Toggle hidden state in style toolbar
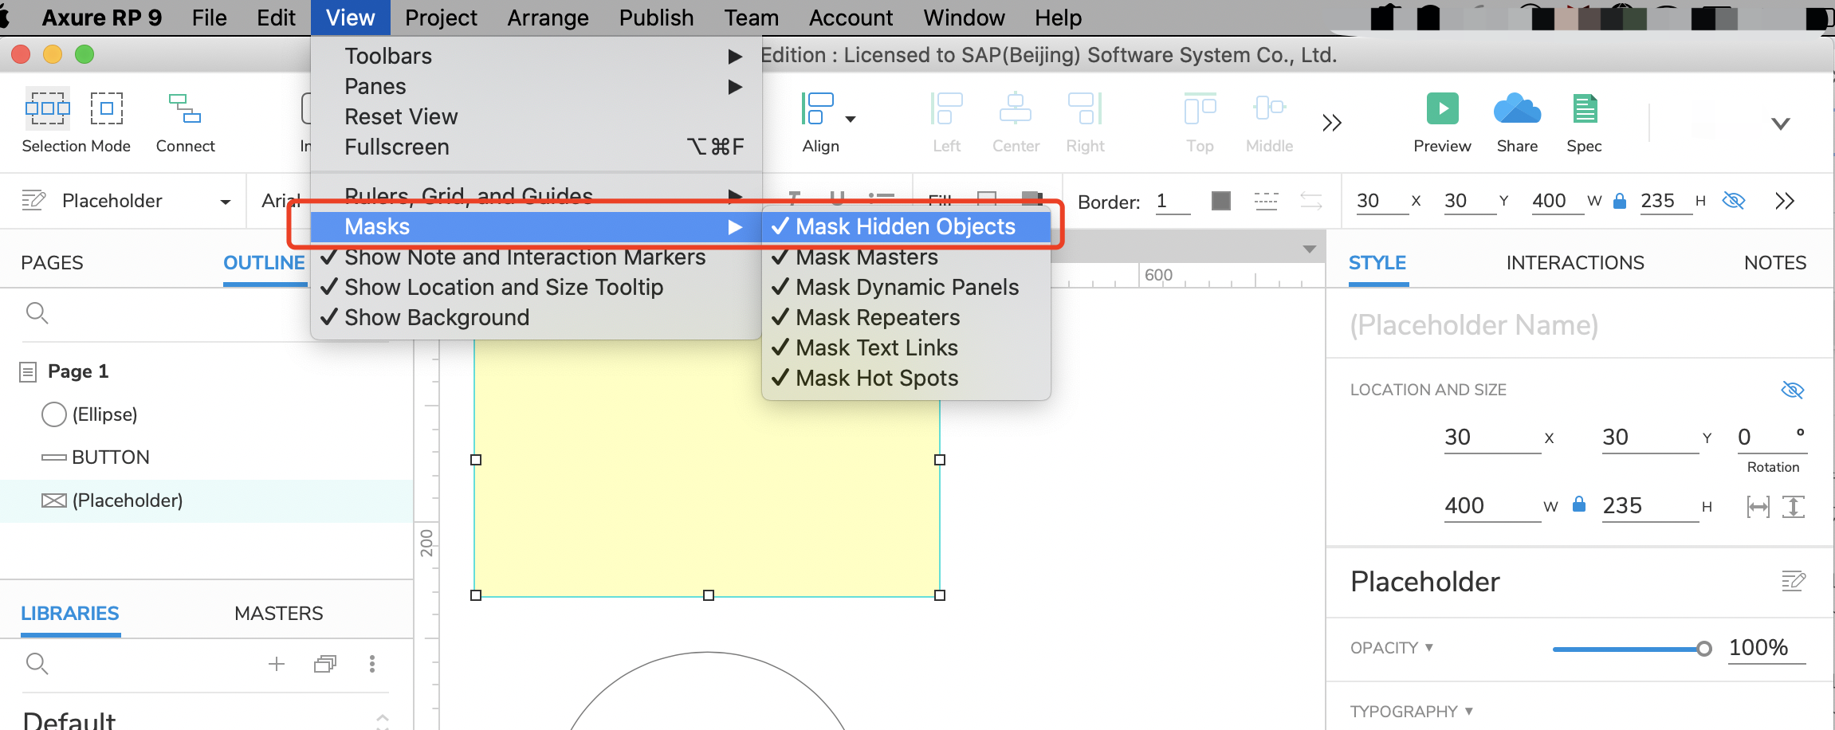 pos(1734,200)
